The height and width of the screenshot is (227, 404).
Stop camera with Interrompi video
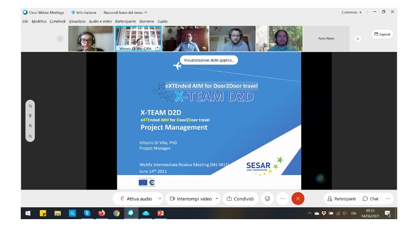[x=191, y=198]
